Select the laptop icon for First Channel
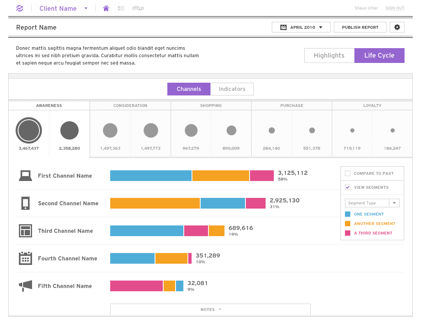 tap(25, 176)
